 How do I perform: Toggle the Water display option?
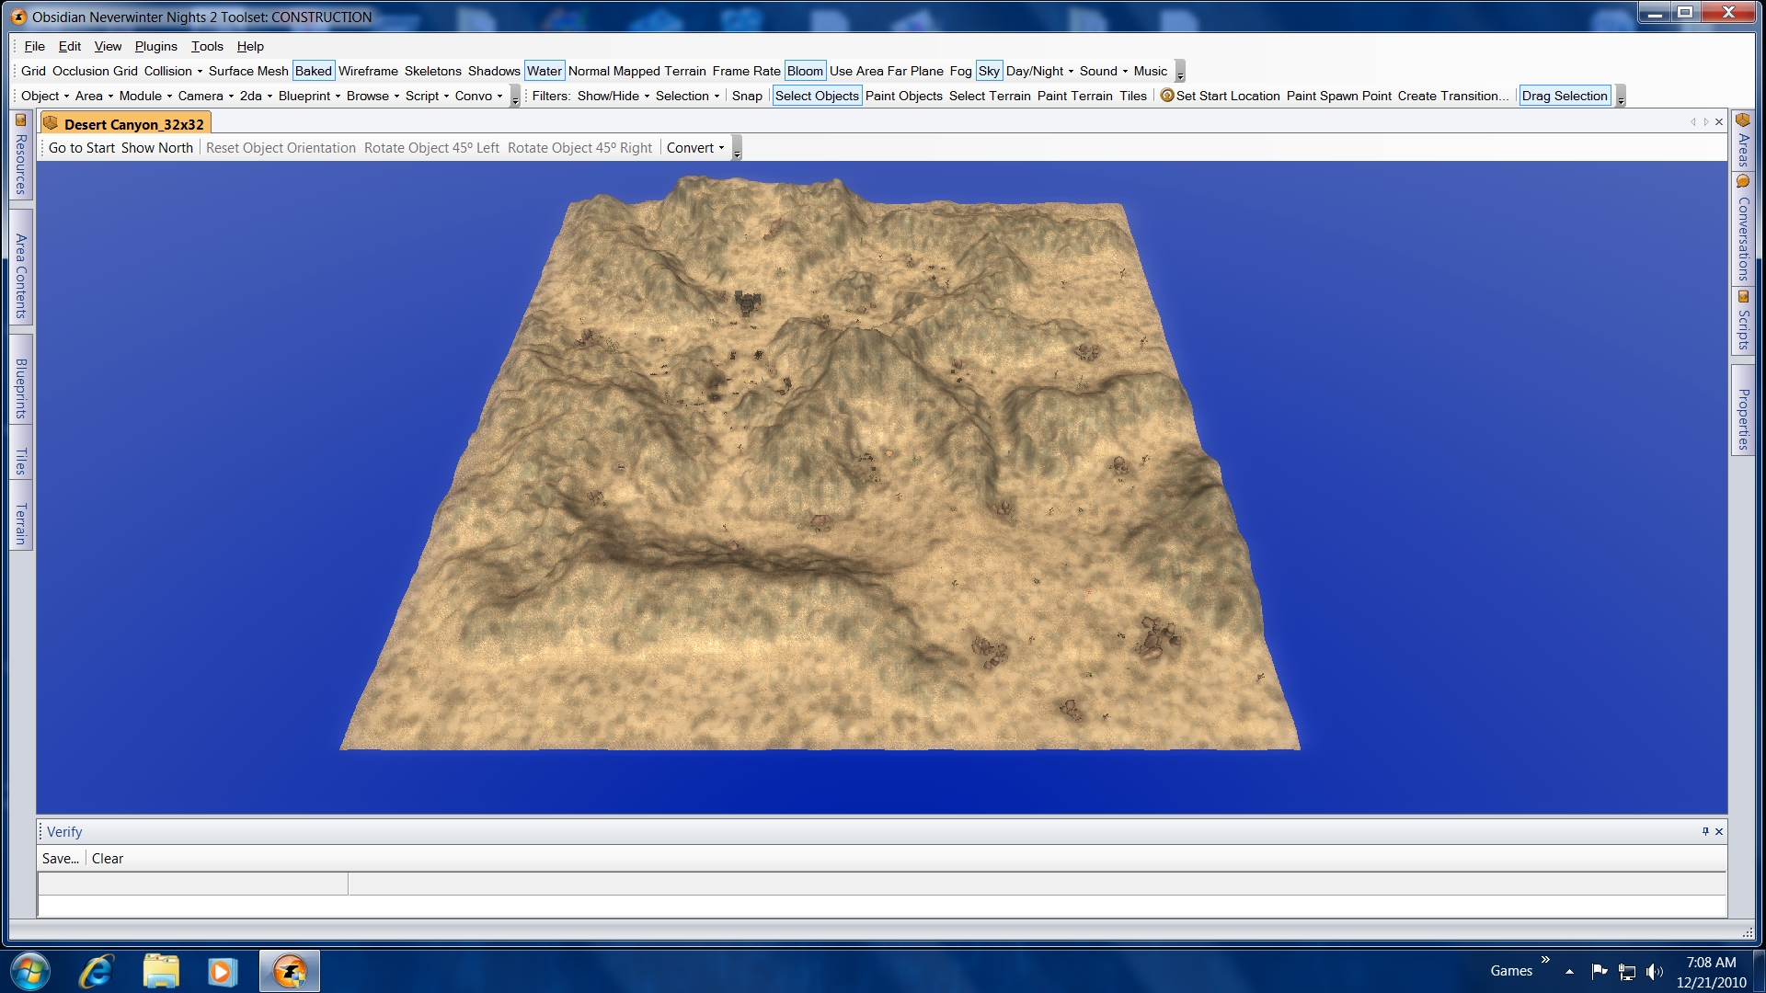tap(544, 71)
